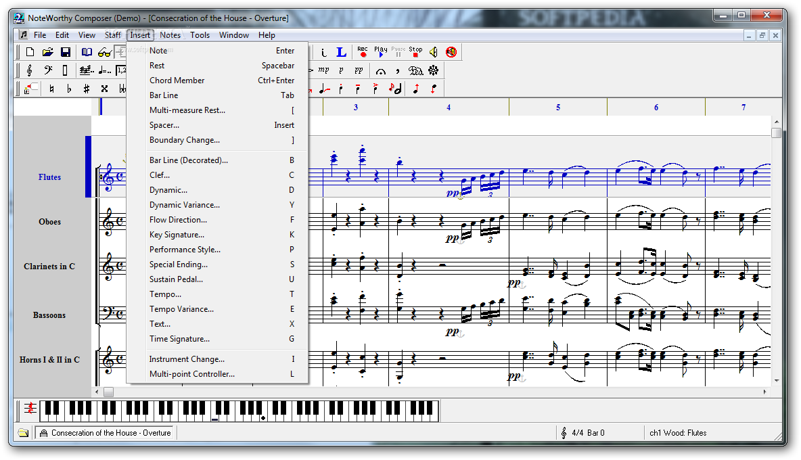The width and height of the screenshot is (801, 460).
Task: Play the score
Action: (x=381, y=51)
